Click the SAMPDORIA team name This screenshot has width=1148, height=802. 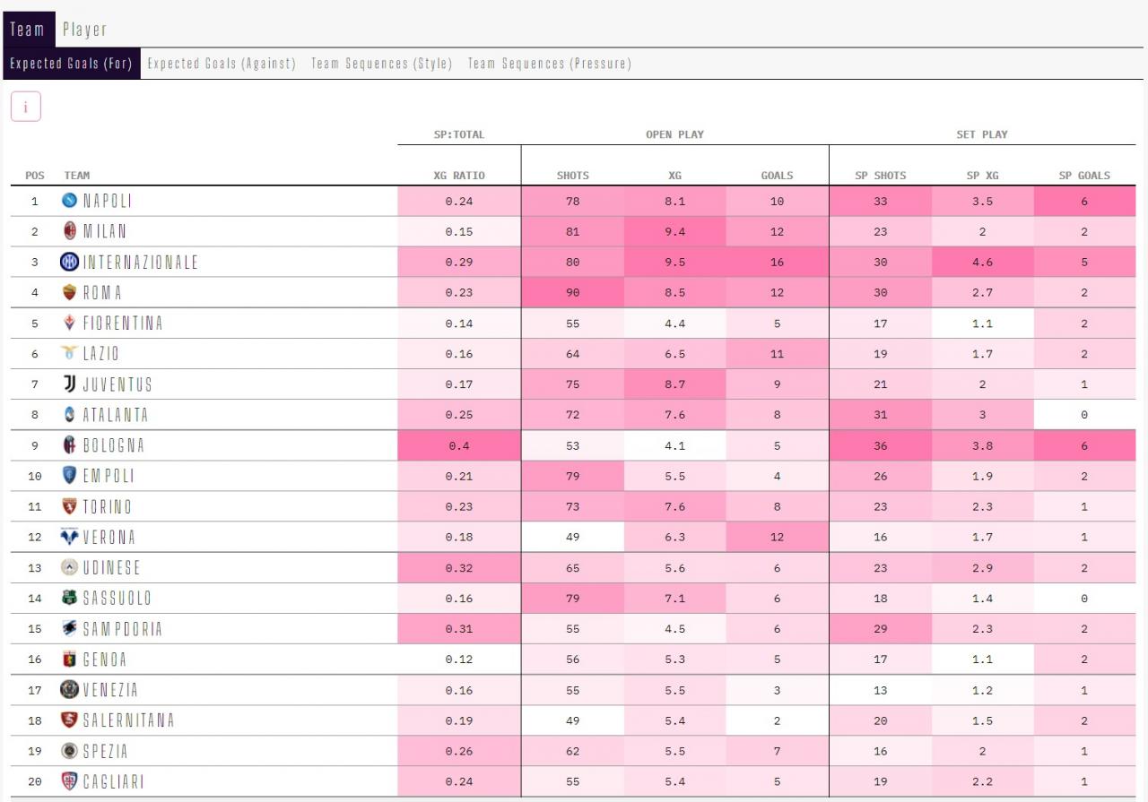123,628
